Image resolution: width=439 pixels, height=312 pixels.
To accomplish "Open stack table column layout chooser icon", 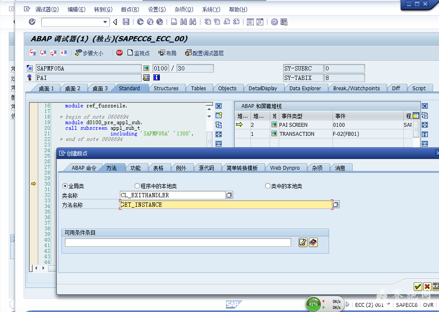I will [x=416, y=116].
